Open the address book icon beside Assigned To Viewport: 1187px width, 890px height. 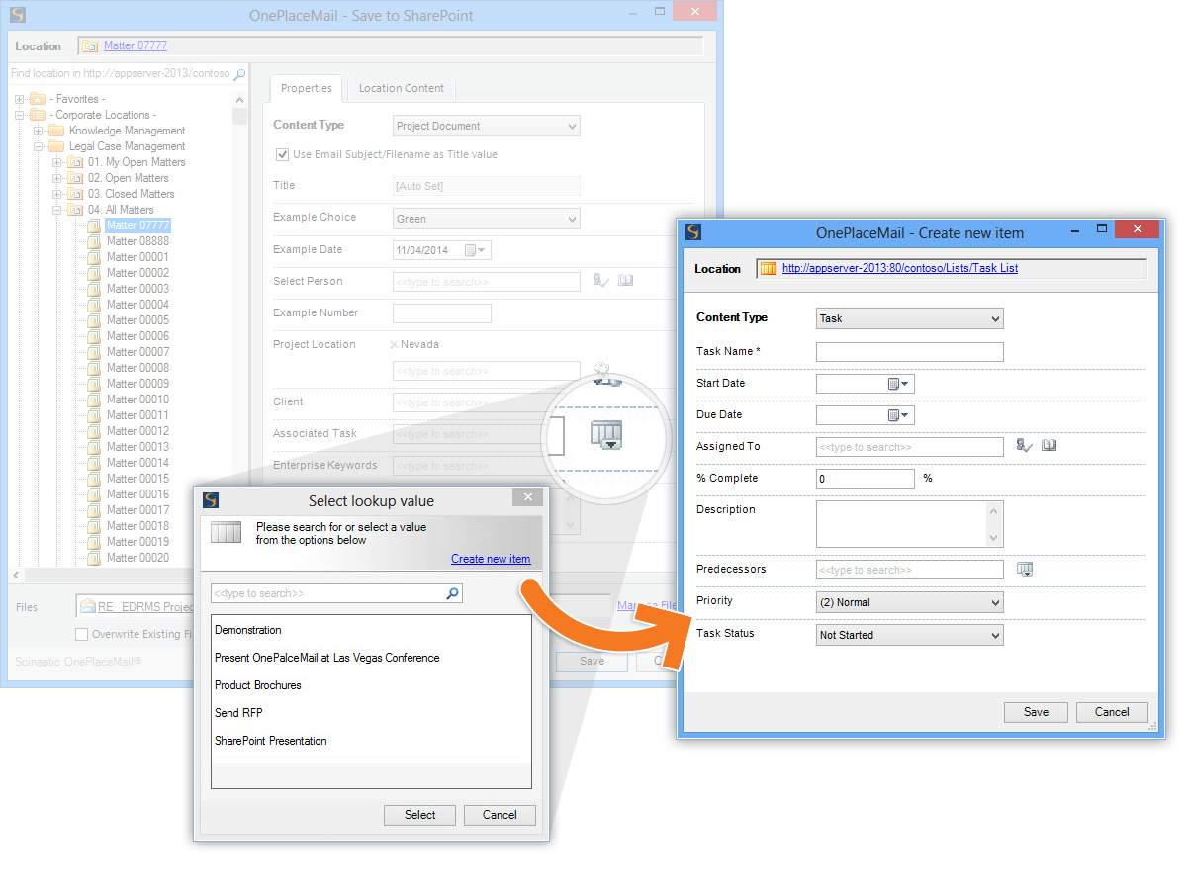pos(1050,446)
